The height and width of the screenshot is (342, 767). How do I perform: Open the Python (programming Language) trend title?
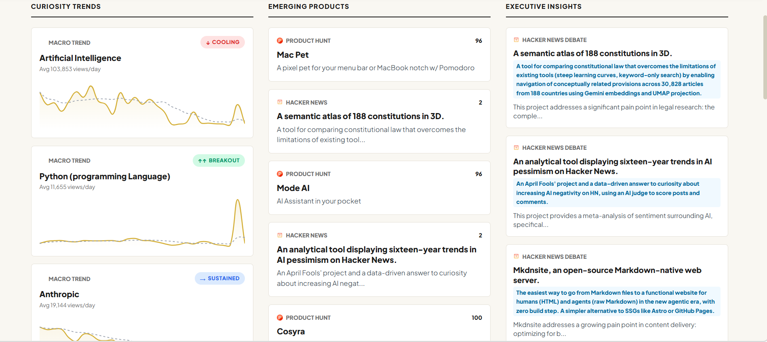(105, 176)
